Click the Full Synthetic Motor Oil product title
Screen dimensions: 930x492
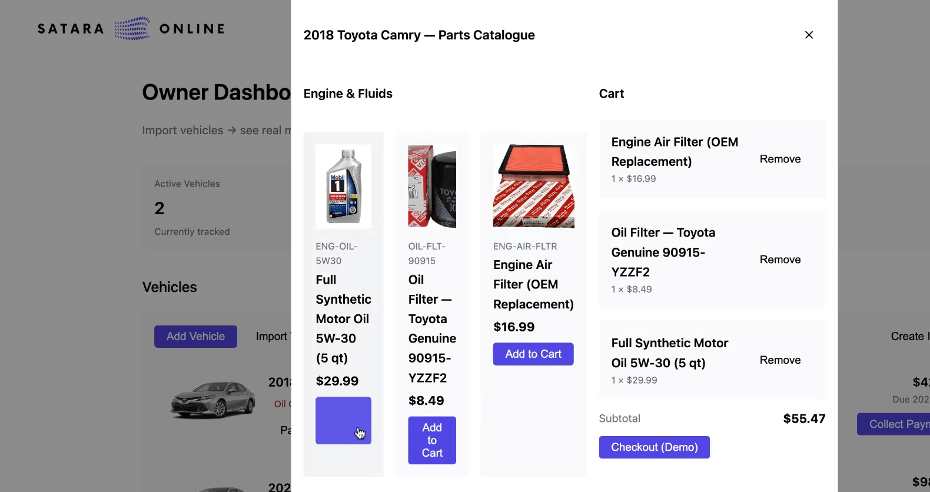coord(343,319)
